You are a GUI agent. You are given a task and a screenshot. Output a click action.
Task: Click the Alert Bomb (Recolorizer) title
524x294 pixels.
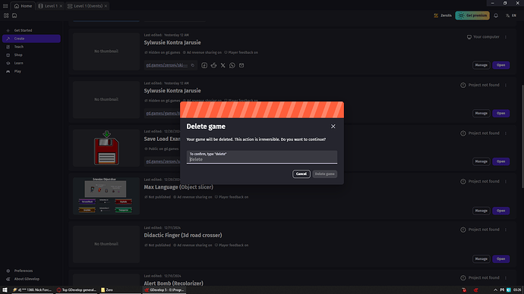point(173,283)
